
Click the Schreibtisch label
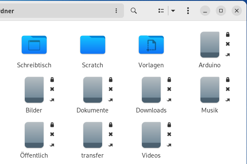click(34, 65)
